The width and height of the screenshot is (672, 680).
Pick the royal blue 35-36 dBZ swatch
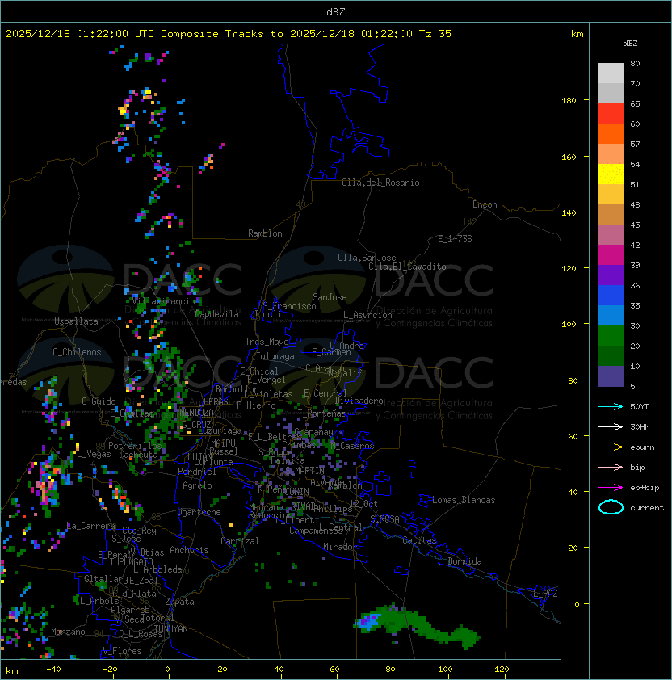click(611, 296)
